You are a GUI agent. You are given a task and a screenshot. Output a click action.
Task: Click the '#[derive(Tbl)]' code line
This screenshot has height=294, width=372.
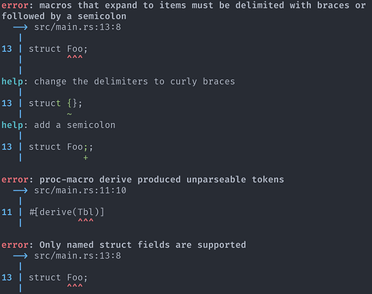point(67,212)
